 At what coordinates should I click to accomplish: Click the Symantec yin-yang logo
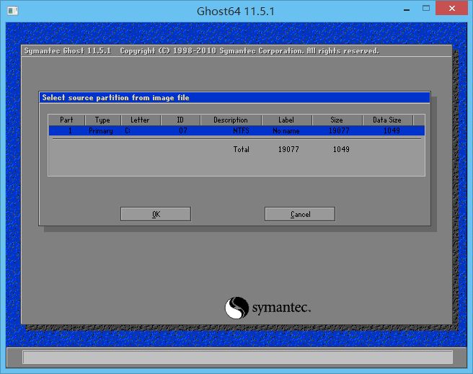point(236,308)
